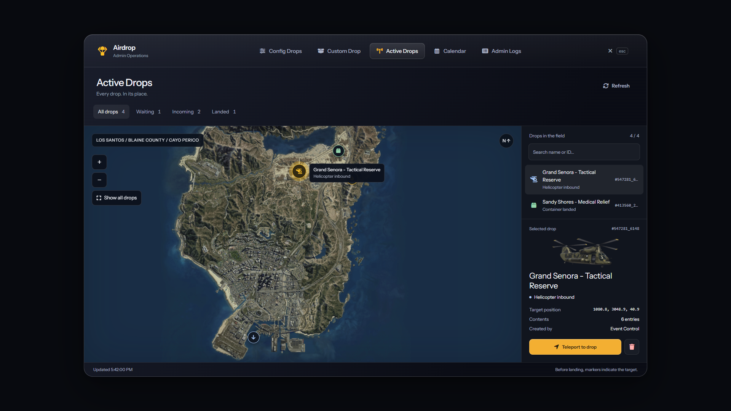The height and width of the screenshot is (411, 731).
Task: Click the Updated 5:42:00 PM status text
Action: [113, 370]
